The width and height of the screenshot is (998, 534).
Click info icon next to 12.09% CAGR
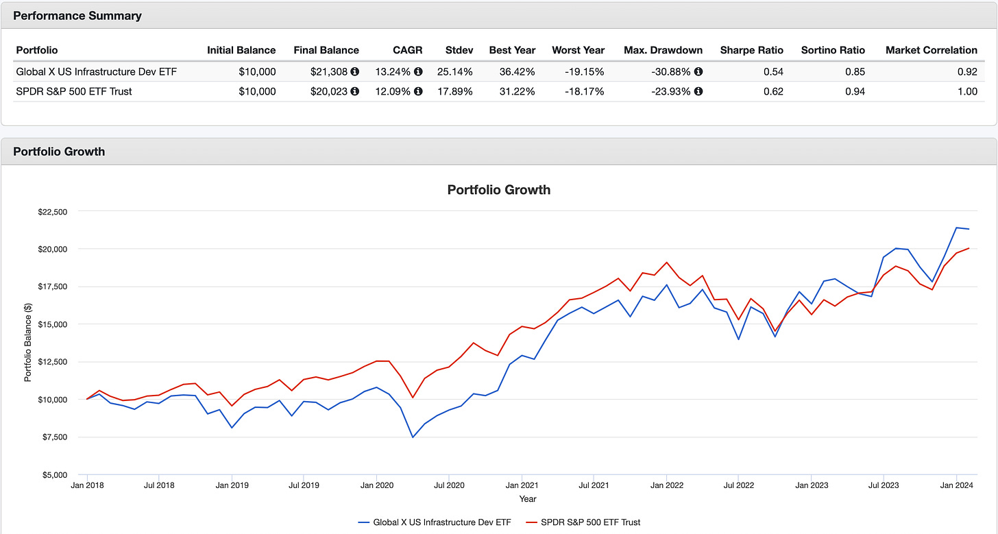(418, 91)
